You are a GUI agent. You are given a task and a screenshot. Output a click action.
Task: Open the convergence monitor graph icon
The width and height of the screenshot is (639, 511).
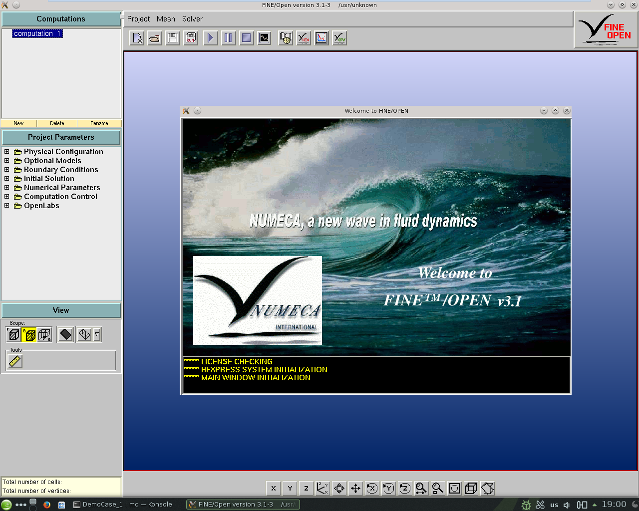click(264, 38)
